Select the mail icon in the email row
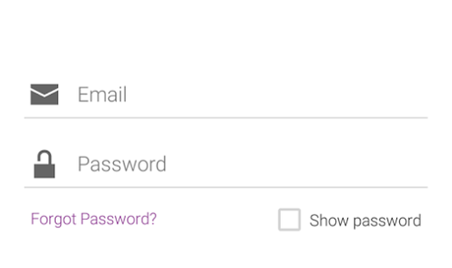Image resolution: width=452 pixels, height=268 pixels. point(45,94)
